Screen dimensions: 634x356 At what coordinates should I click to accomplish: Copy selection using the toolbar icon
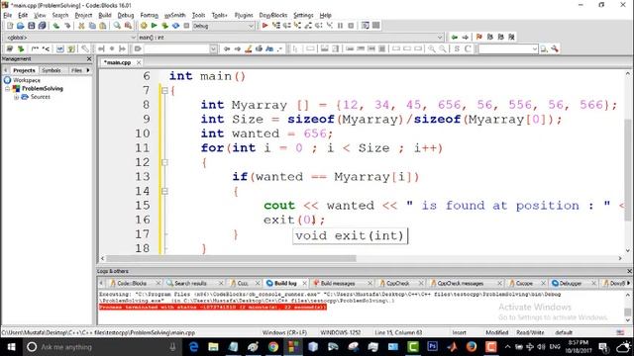click(92, 26)
